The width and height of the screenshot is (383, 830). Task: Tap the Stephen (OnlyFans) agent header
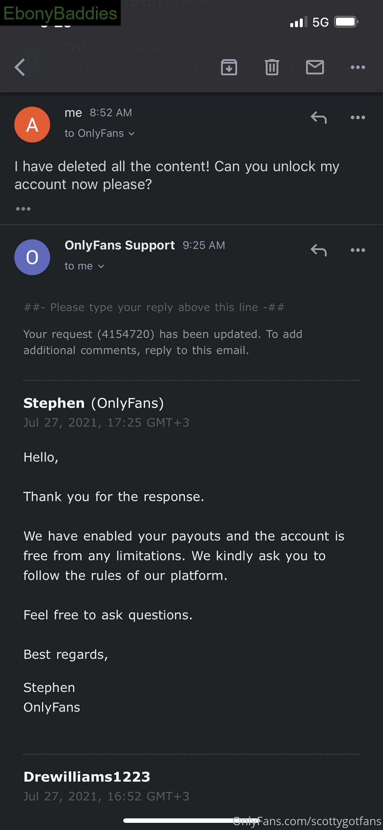coord(94,403)
